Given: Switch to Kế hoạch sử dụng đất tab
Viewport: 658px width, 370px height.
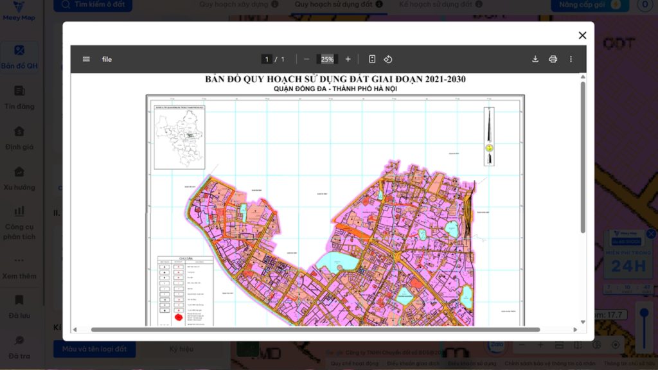Looking at the screenshot, I should (435, 4).
